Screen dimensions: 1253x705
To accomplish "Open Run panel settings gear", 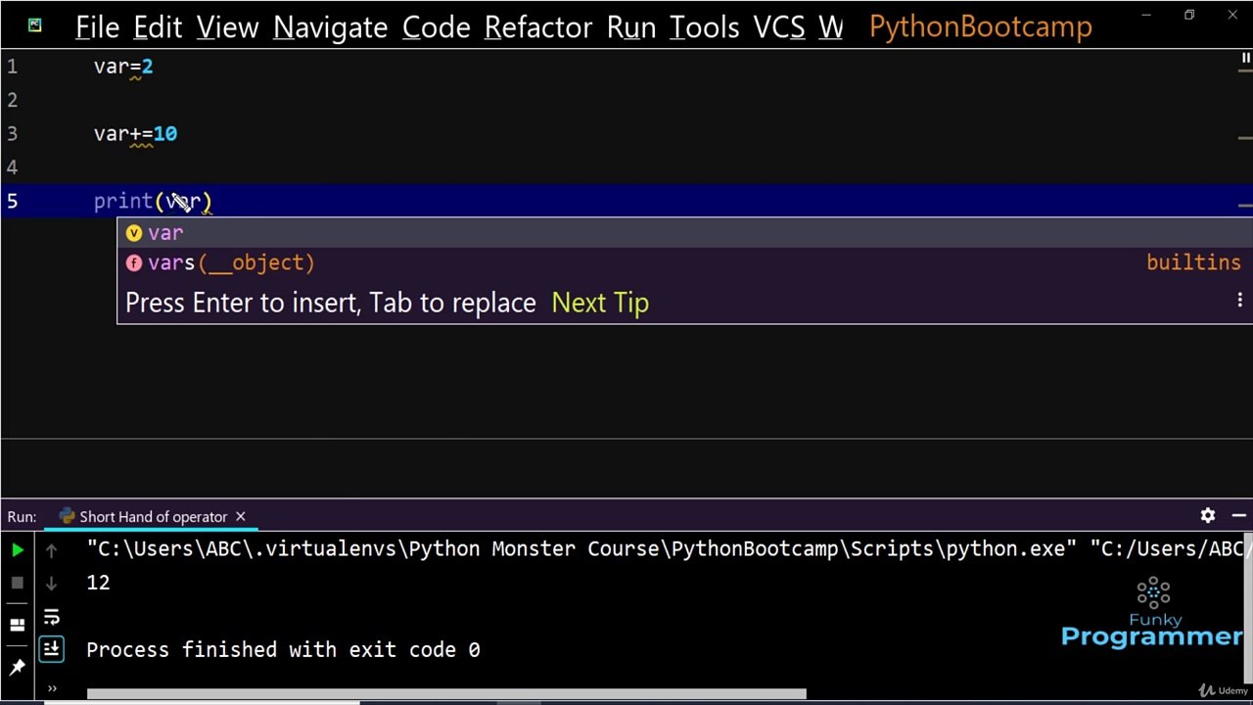I will pyautogui.click(x=1208, y=516).
